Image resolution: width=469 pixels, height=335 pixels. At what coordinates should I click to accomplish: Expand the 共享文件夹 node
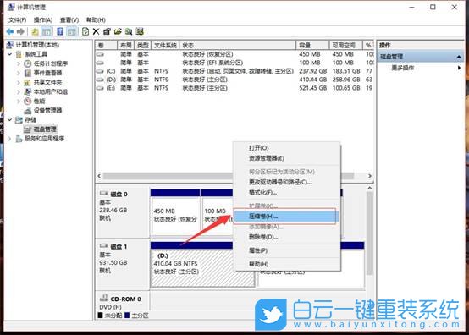tap(19, 82)
